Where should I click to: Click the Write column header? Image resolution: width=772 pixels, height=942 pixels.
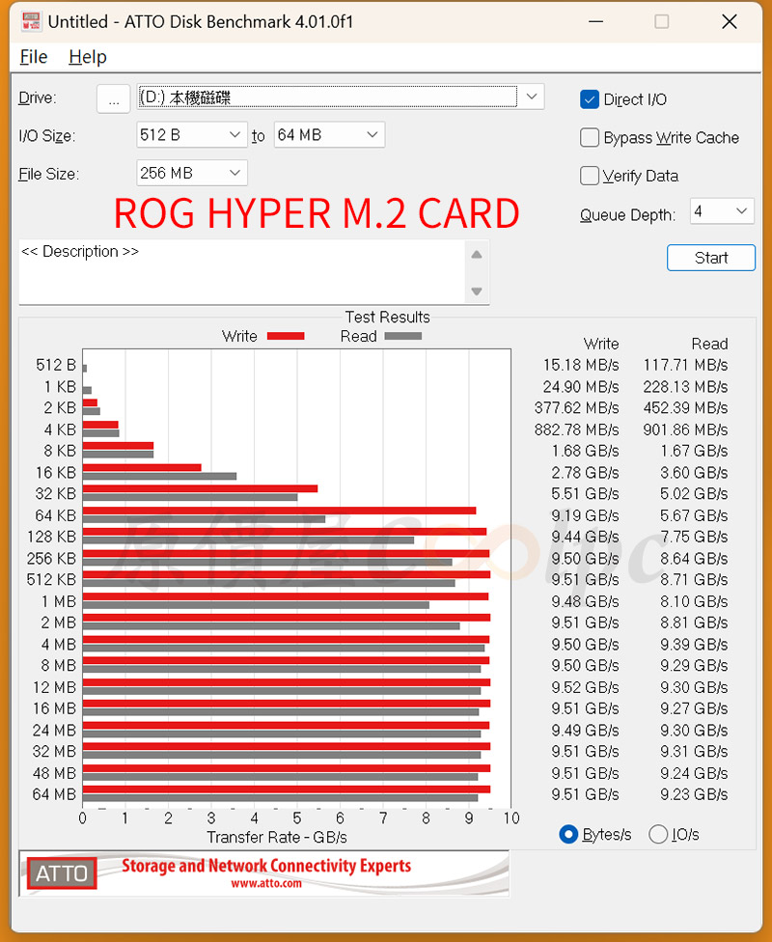pos(601,345)
